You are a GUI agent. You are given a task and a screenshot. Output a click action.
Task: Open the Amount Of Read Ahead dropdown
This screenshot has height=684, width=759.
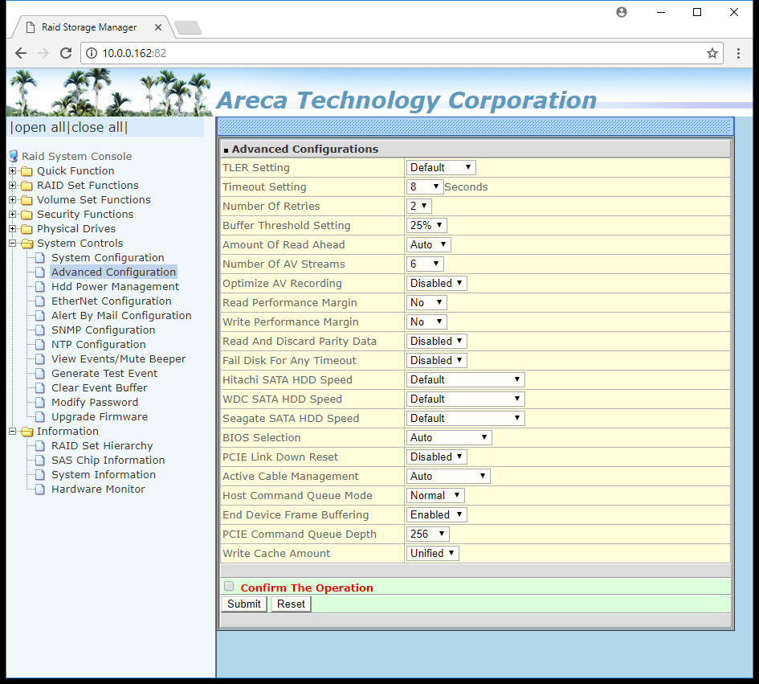pyautogui.click(x=428, y=244)
